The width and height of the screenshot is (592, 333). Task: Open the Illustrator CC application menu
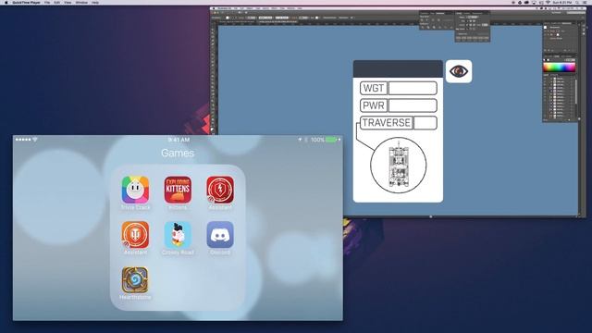(x=224, y=8)
